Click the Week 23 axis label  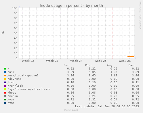tap(52, 61)
